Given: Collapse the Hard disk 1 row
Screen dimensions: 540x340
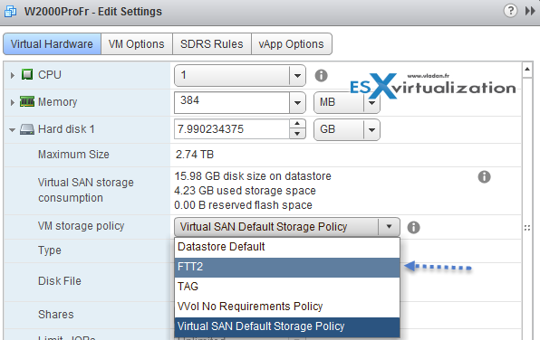Looking at the screenshot, I should click(x=12, y=130).
